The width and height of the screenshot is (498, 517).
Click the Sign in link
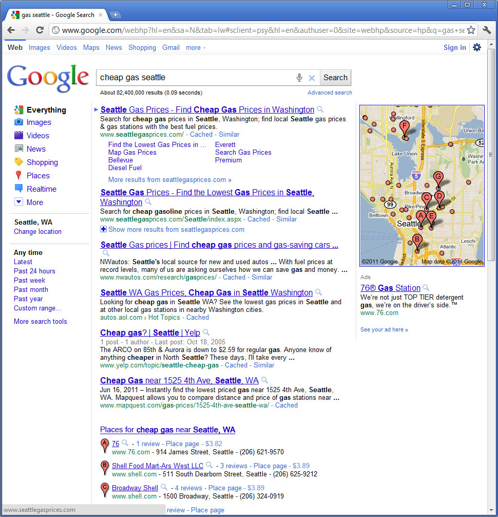[454, 47]
